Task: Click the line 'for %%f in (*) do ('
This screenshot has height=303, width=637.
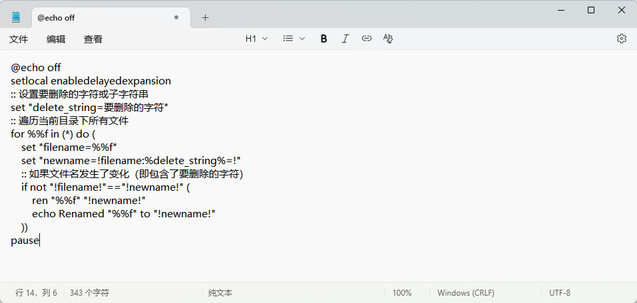Action: [53, 134]
